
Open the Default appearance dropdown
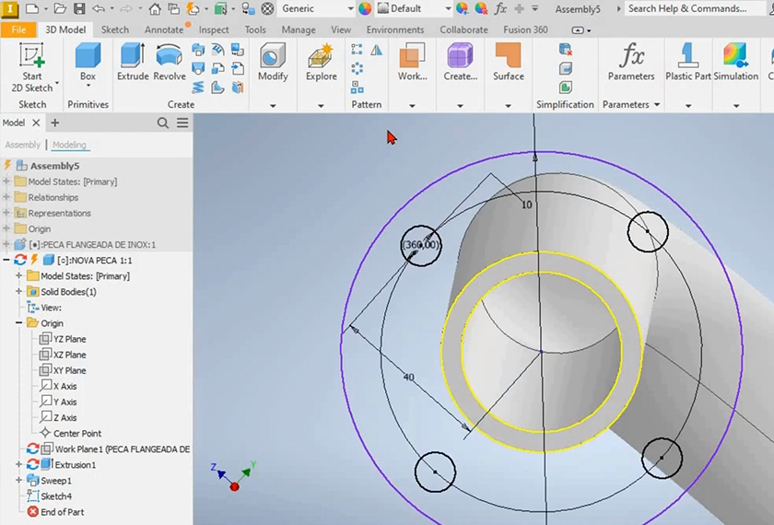pos(448,8)
